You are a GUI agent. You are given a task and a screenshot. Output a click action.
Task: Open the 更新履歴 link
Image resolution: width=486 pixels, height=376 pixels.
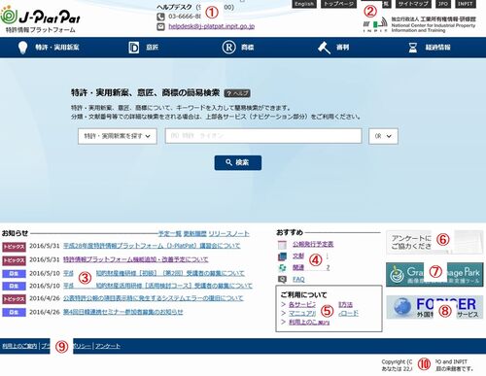(194, 234)
